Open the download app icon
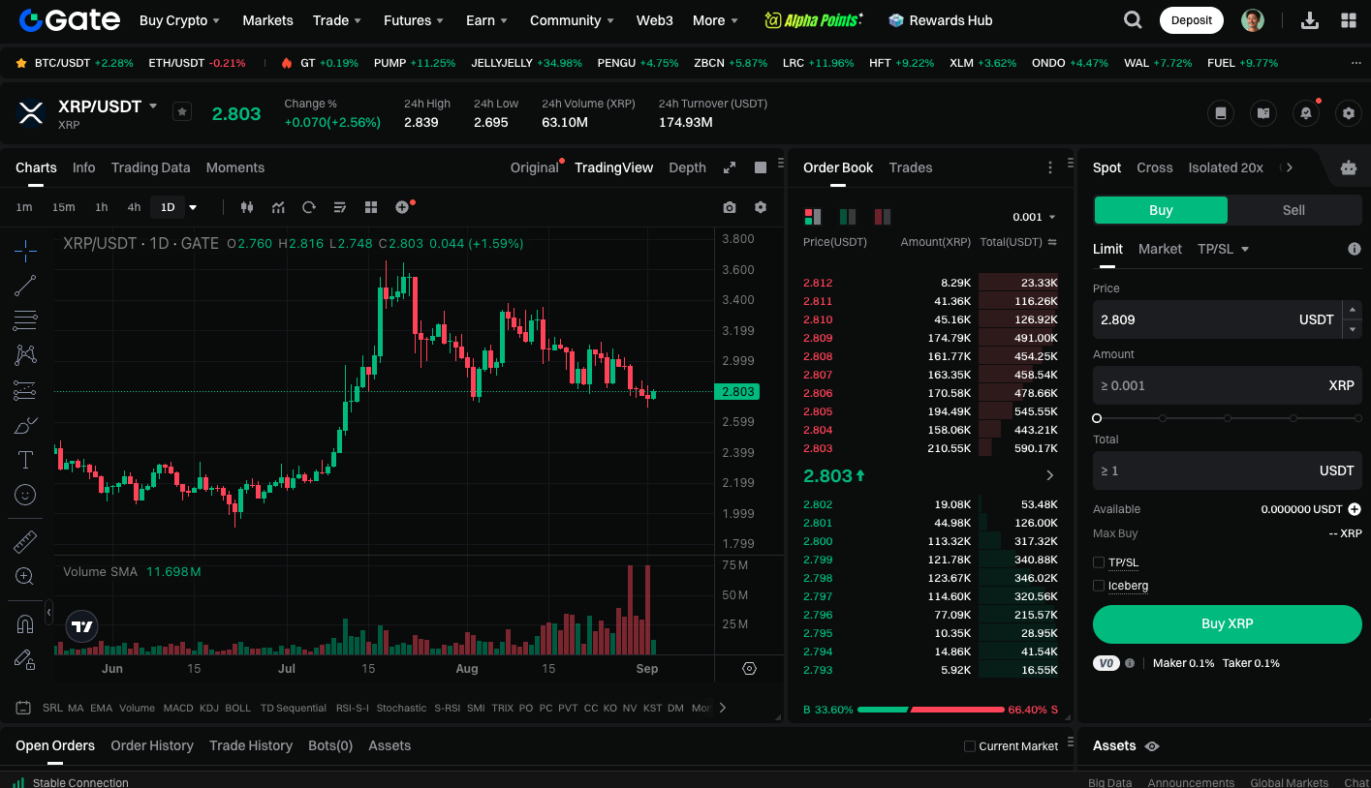 (x=1309, y=20)
